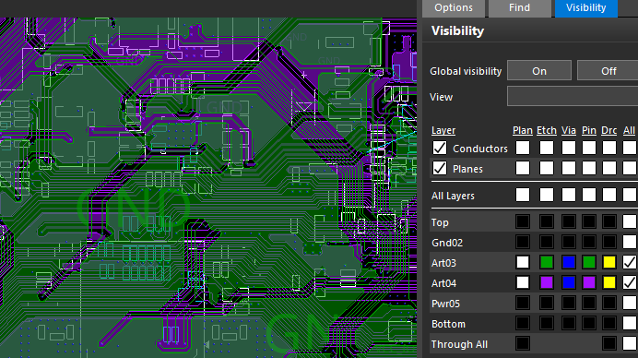Toggle Planes Plan box

point(523,168)
